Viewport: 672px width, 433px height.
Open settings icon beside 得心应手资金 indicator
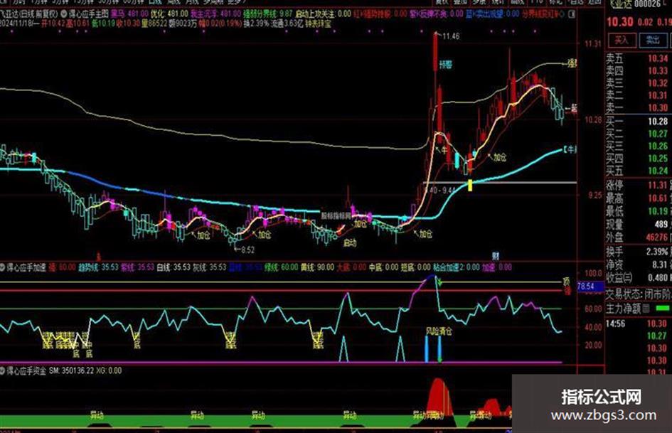pyautogui.click(x=2, y=370)
